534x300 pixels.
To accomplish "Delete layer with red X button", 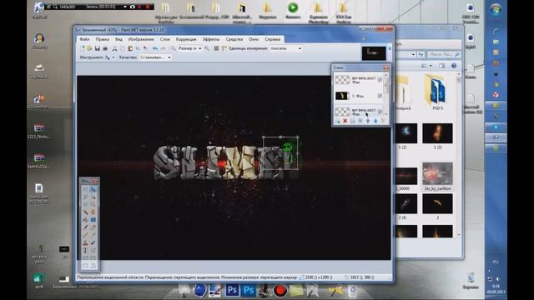I will 345,121.
